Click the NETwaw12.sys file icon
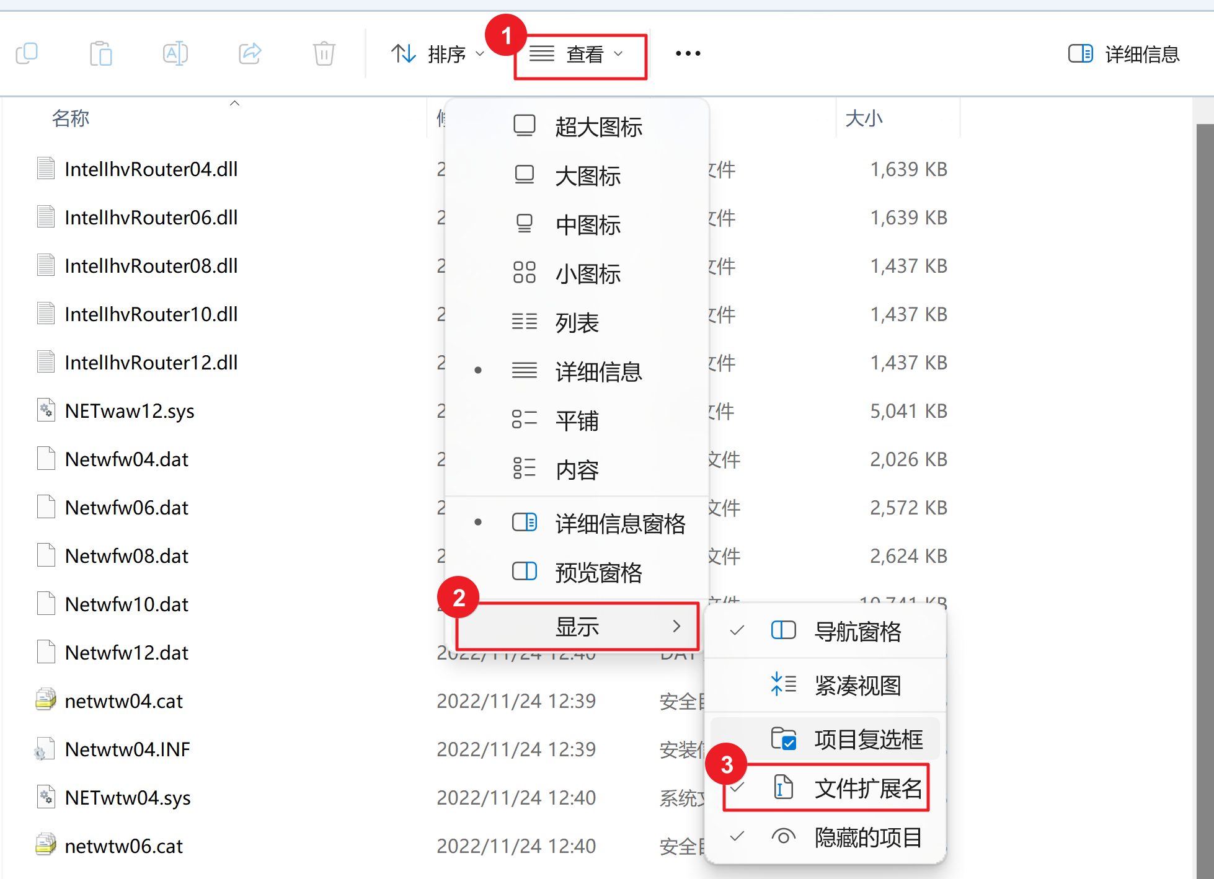1214x879 pixels. tap(46, 410)
